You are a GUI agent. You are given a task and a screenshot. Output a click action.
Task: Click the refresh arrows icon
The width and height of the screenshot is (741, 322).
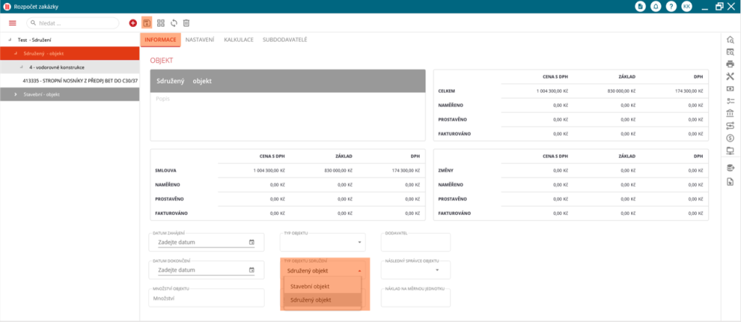click(x=174, y=23)
